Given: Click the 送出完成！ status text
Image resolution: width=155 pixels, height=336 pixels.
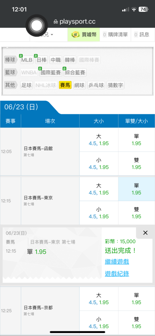Looking at the screenshot, I should 121,251.
